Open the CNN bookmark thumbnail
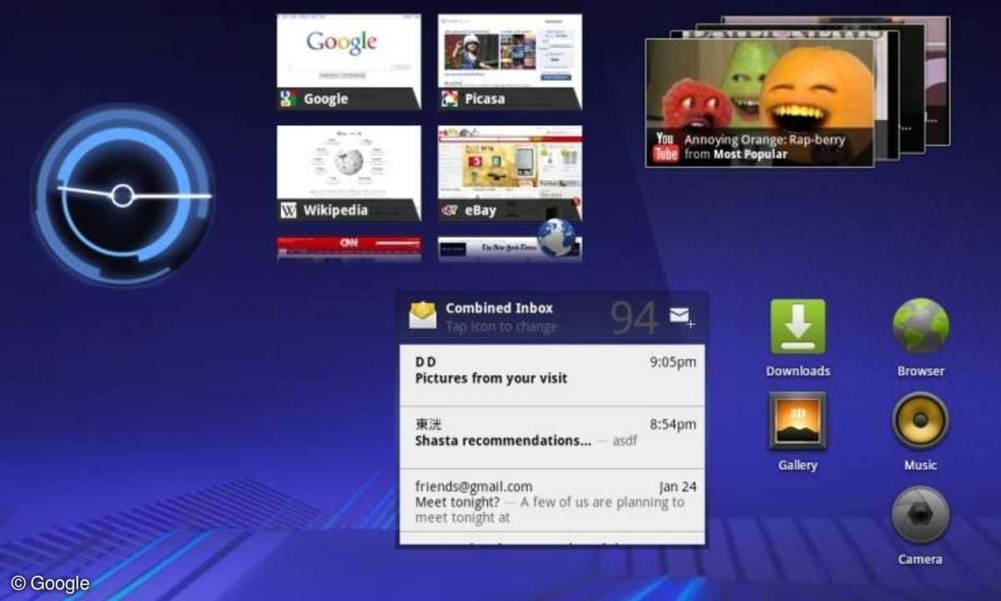The image size is (1001, 601). pyautogui.click(x=349, y=249)
